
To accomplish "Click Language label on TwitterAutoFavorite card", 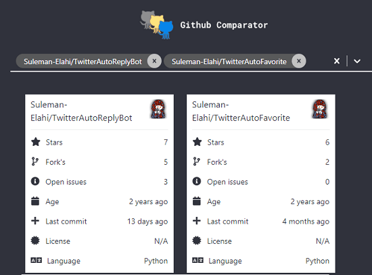I will click(x=225, y=261).
